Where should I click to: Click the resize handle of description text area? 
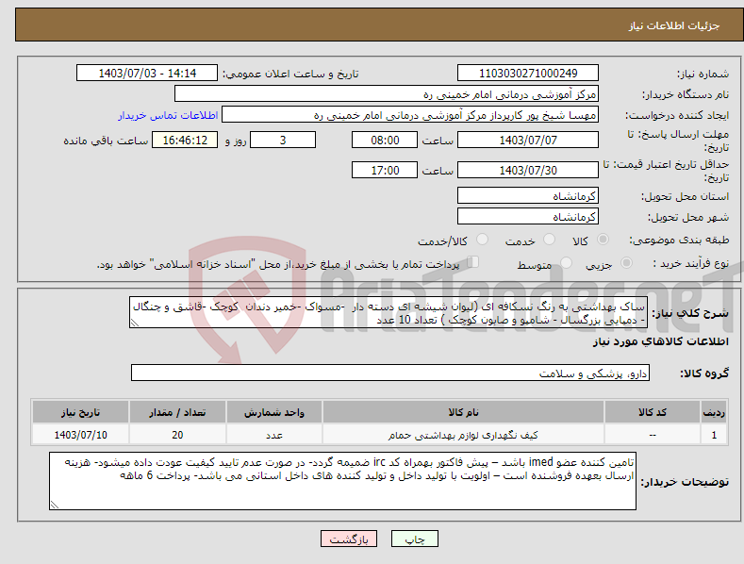click(x=134, y=323)
